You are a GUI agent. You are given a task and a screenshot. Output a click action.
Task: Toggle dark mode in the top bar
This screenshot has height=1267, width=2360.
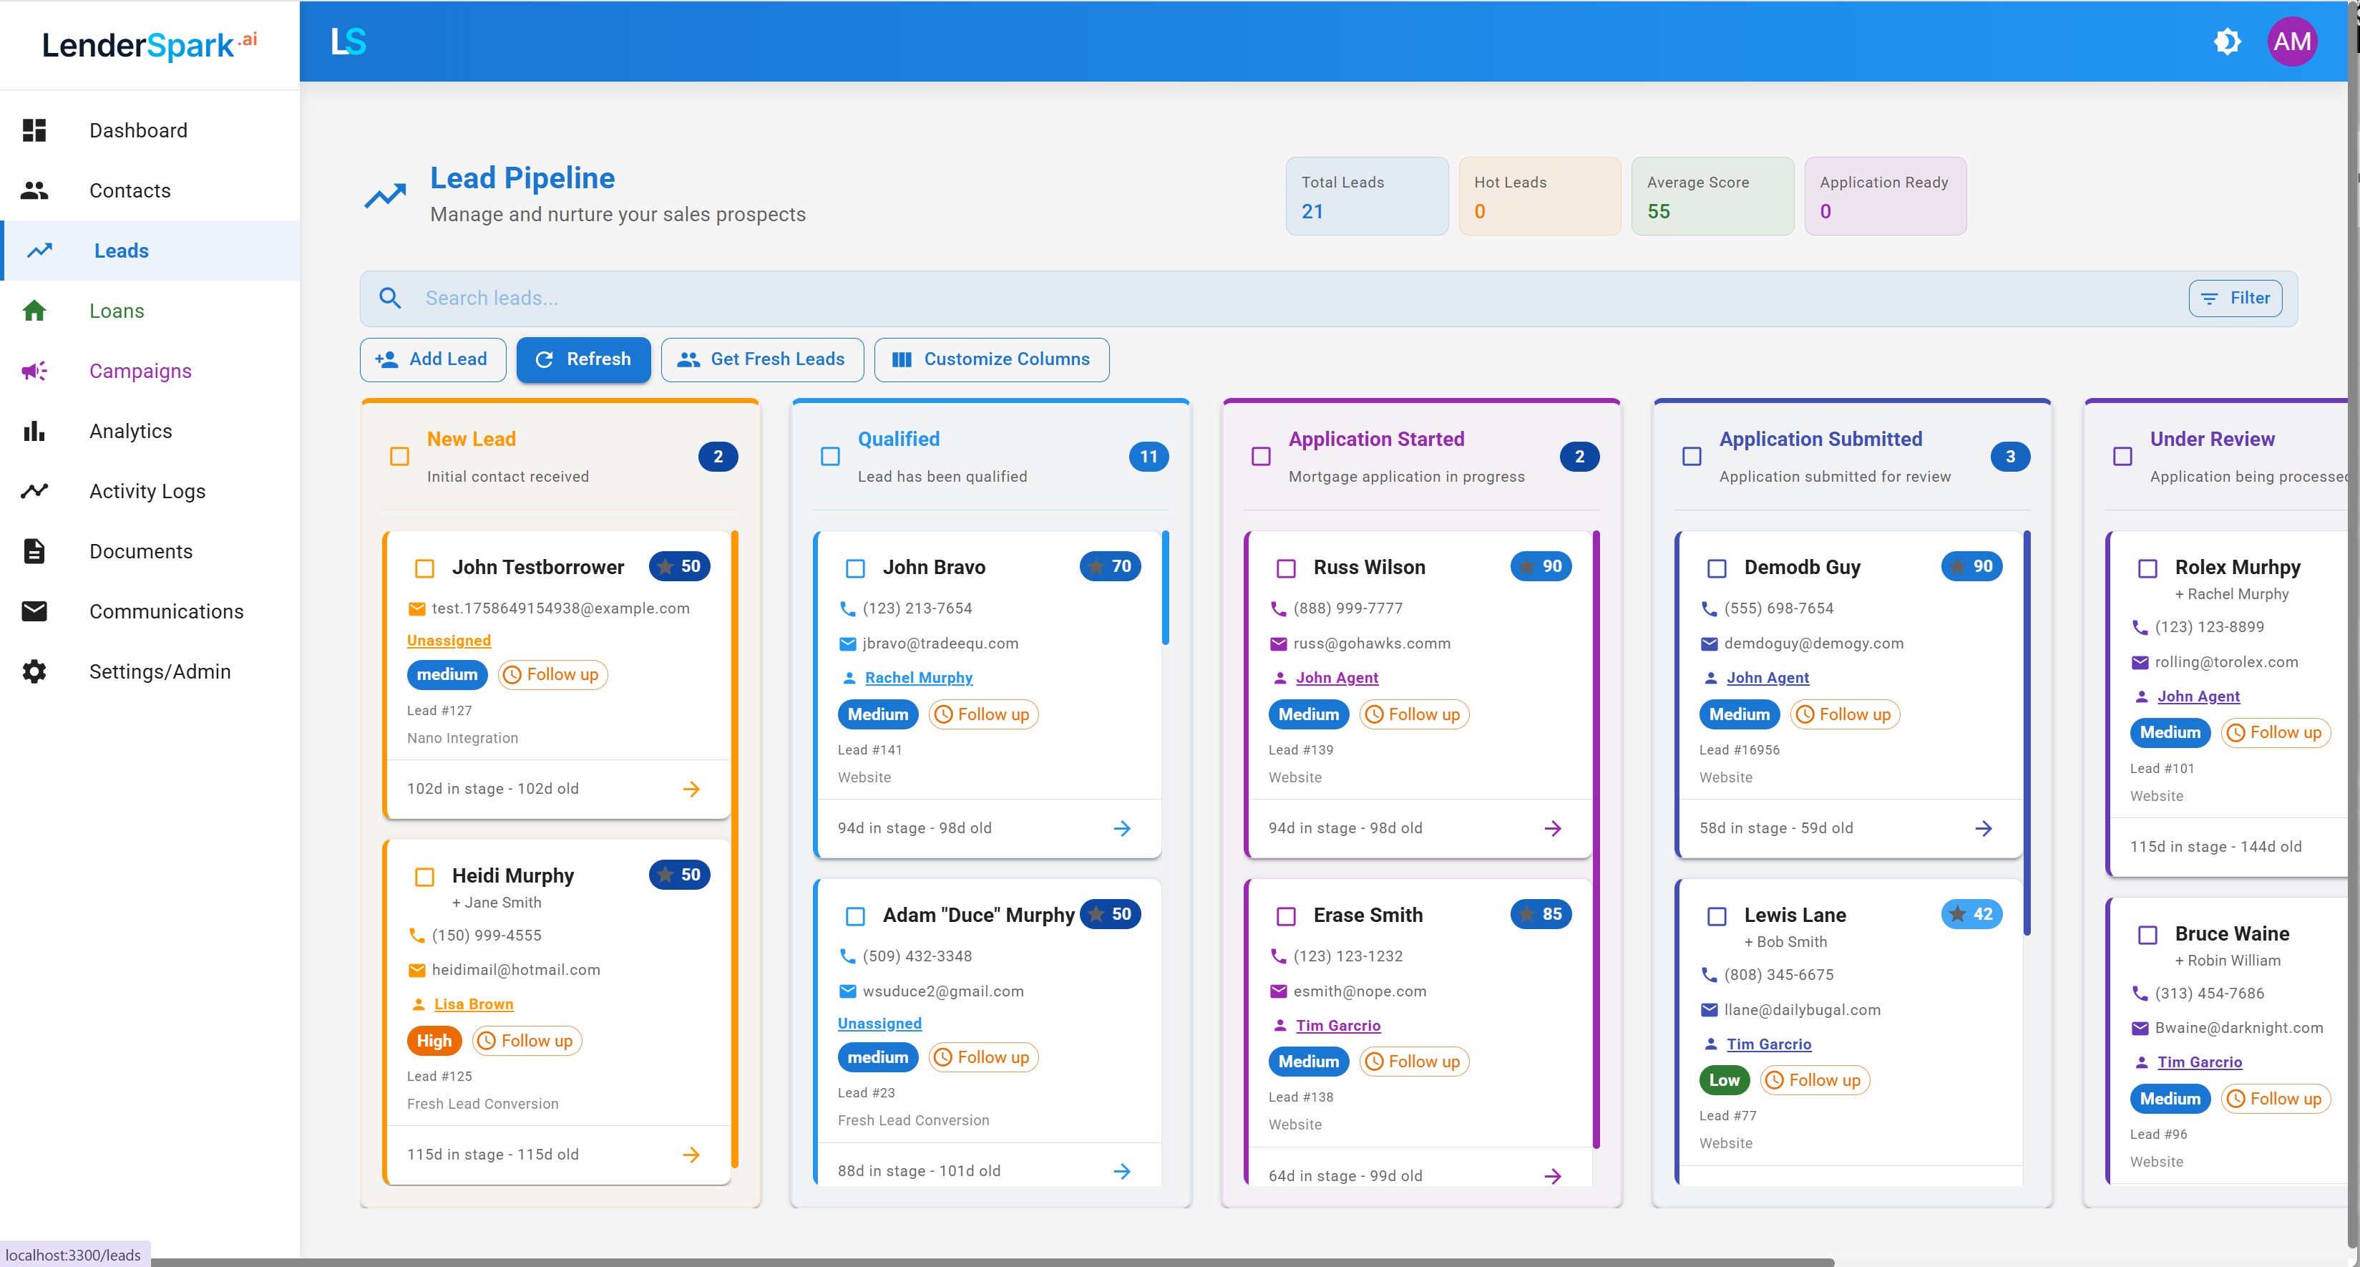point(2228,42)
